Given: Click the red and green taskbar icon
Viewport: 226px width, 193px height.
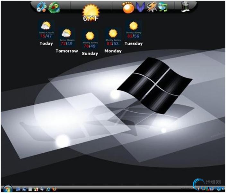Looking at the screenshot, I should [36, 189].
